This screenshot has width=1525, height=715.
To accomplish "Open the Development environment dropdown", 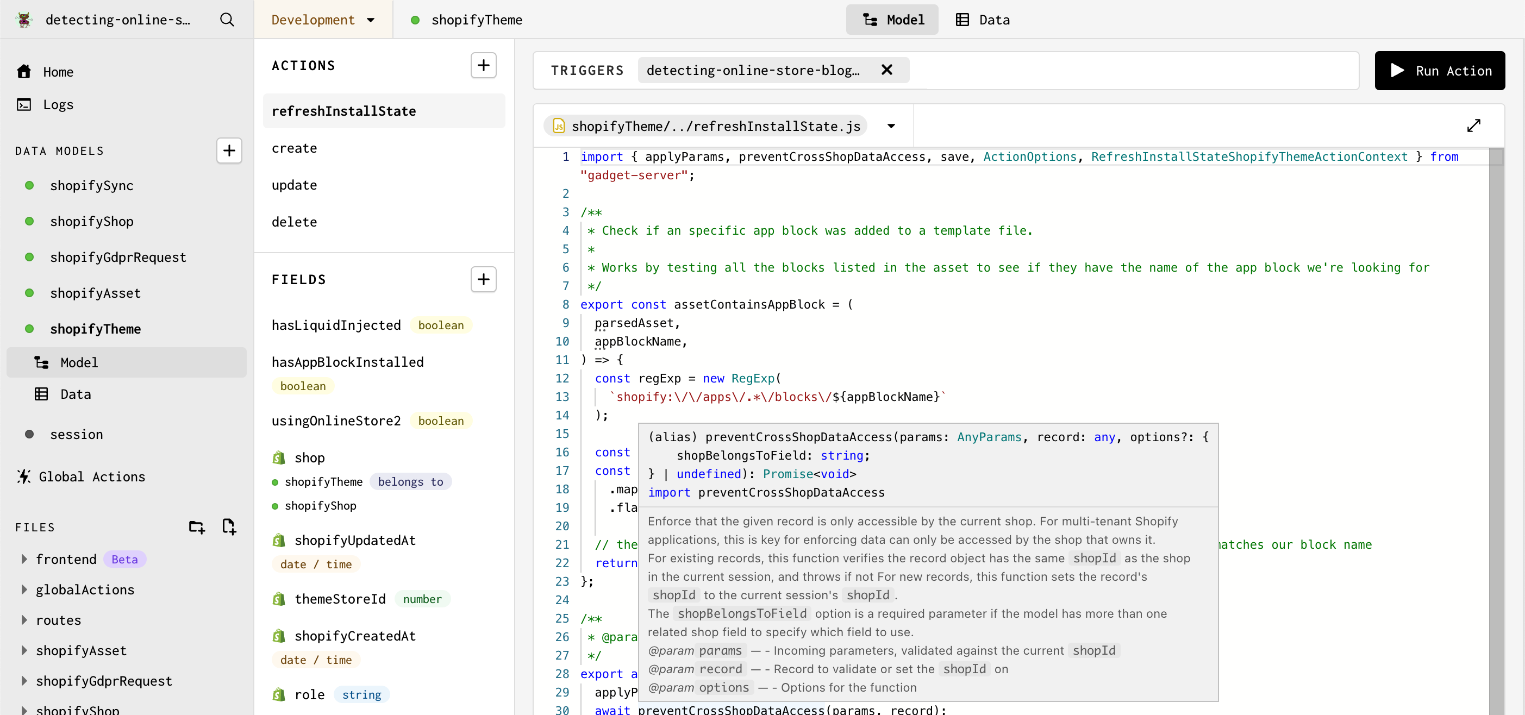I will pyautogui.click(x=323, y=20).
